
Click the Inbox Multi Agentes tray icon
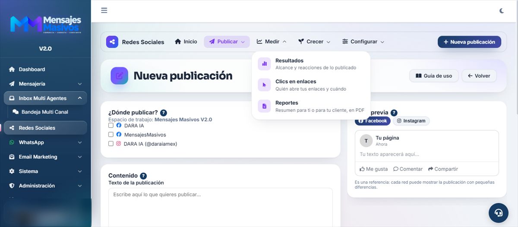click(x=12, y=98)
